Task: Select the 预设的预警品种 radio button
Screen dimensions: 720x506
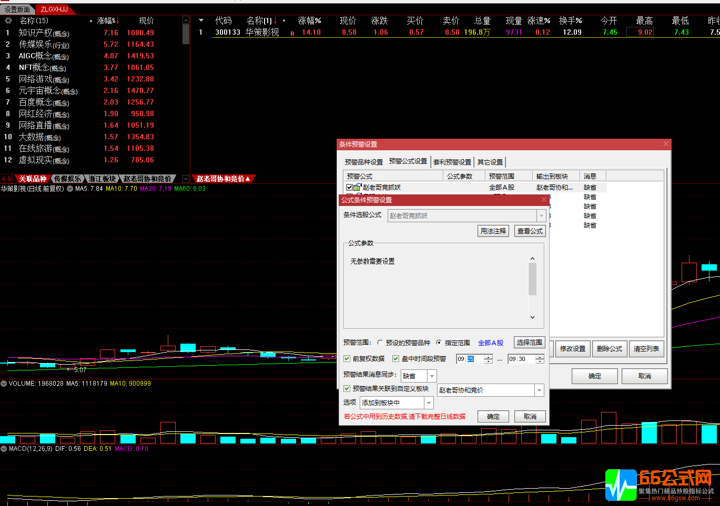Action: click(380, 343)
